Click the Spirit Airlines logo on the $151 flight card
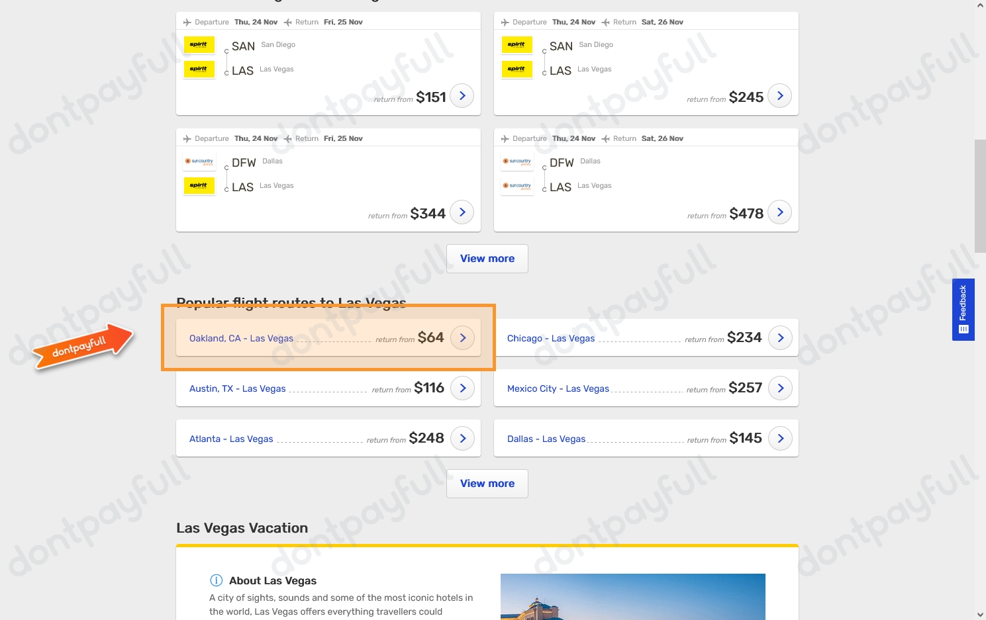 (199, 44)
